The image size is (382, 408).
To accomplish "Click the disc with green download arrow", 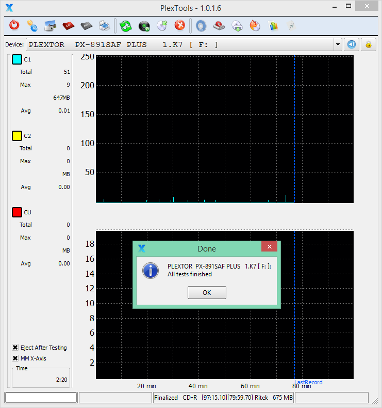I will pyautogui.click(x=237, y=26).
